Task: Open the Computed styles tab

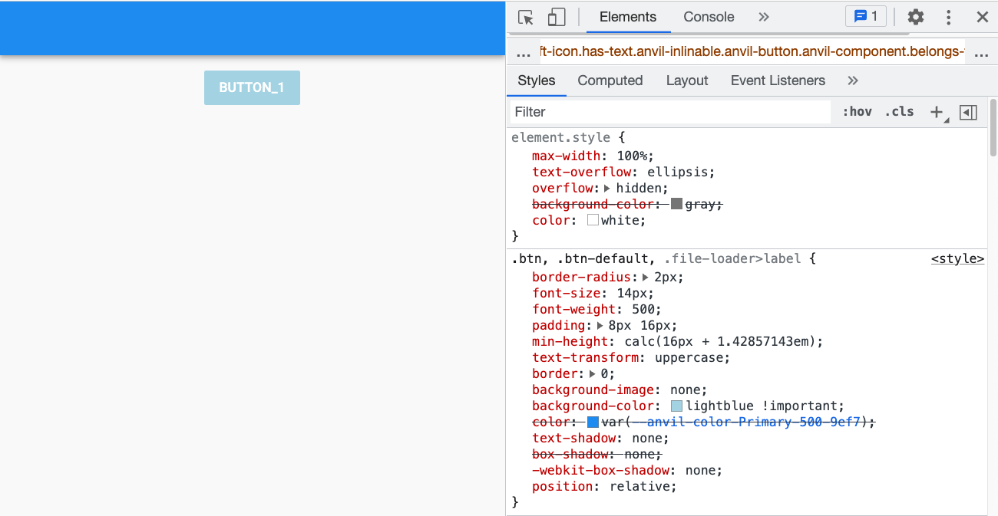Action: coord(610,80)
